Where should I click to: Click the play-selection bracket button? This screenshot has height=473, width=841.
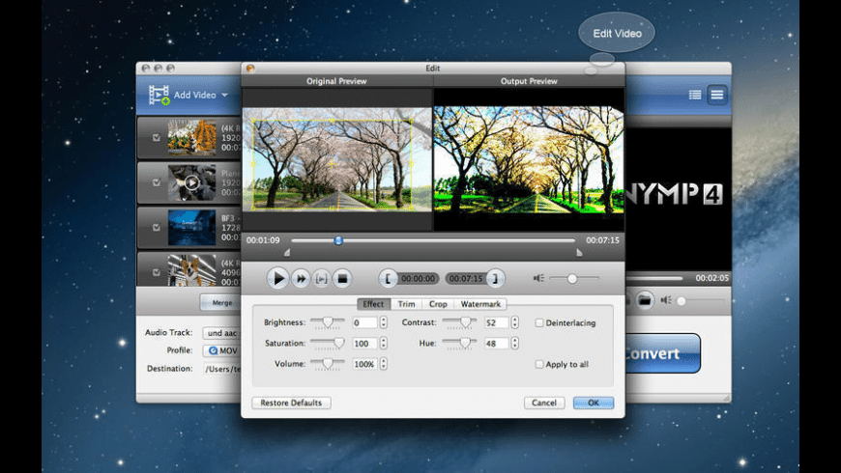coord(321,279)
